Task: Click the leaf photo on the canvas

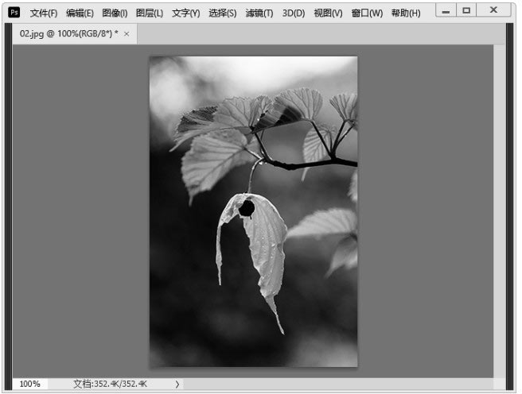Action: pos(253,211)
